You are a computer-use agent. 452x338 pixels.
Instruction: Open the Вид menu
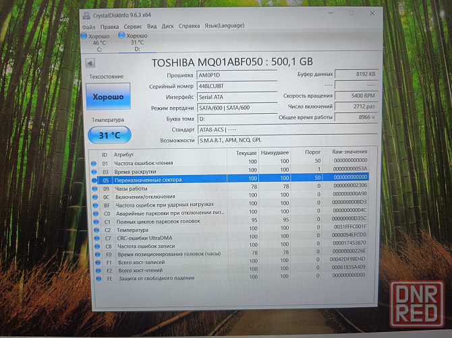[x=152, y=26]
